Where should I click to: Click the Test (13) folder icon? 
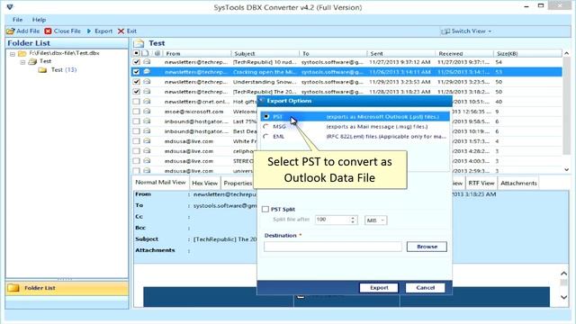click(x=42, y=70)
